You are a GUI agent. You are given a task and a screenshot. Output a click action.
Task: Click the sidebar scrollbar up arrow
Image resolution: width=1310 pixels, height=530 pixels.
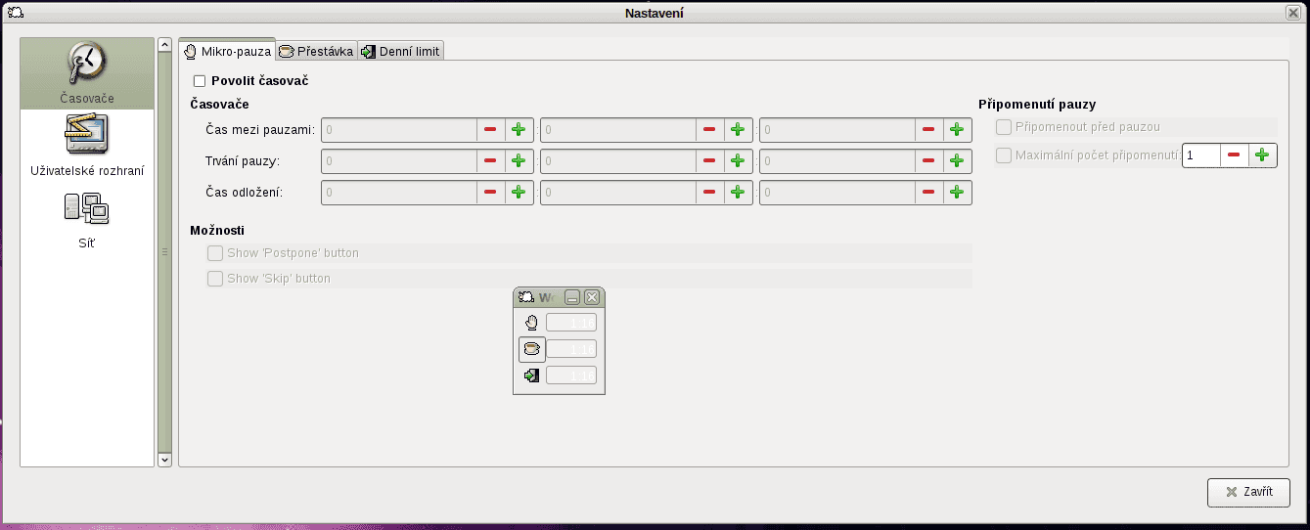pyautogui.click(x=164, y=45)
